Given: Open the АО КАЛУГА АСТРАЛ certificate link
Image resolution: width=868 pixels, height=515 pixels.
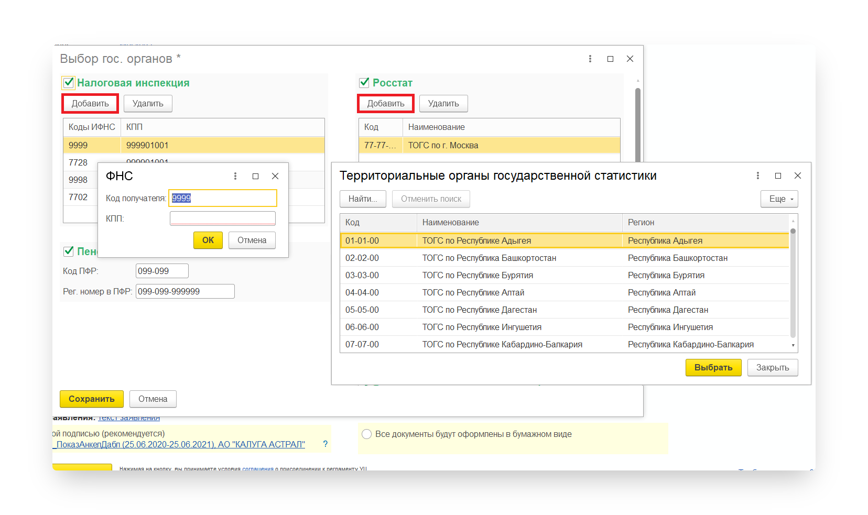Looking at the screenshot, I should click(x=180, y=444).
